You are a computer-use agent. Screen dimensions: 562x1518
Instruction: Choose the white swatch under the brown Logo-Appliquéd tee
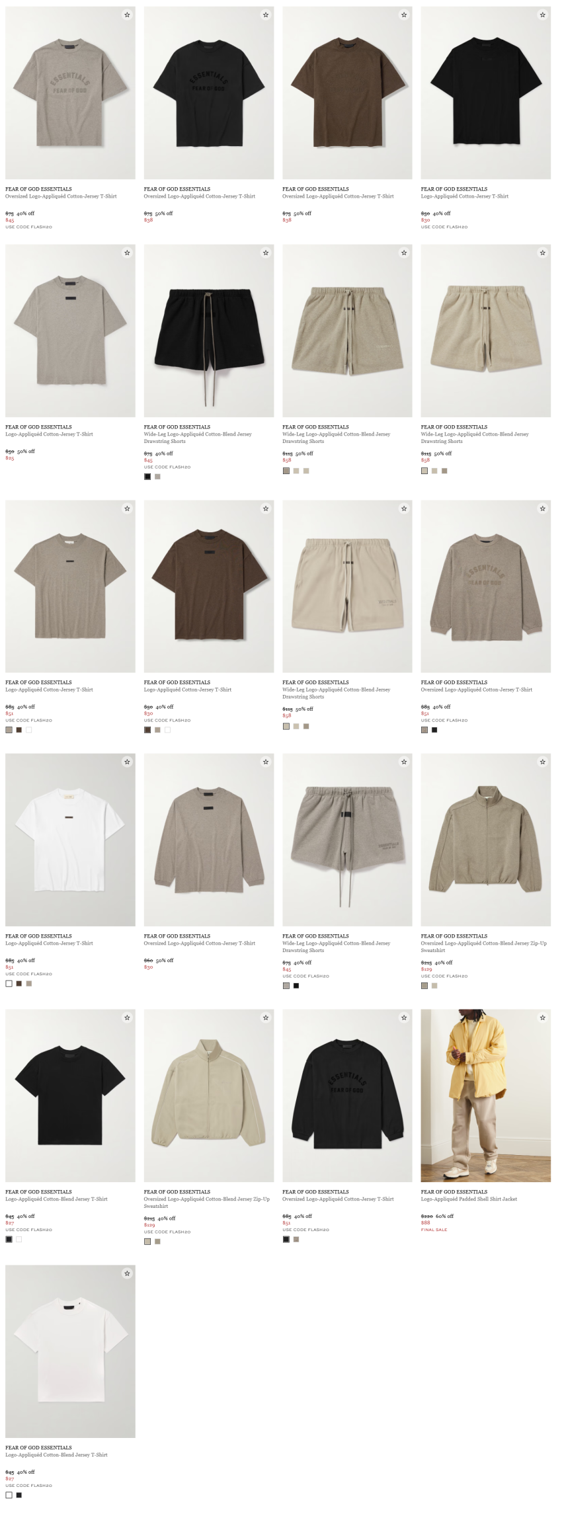[167, 730]
